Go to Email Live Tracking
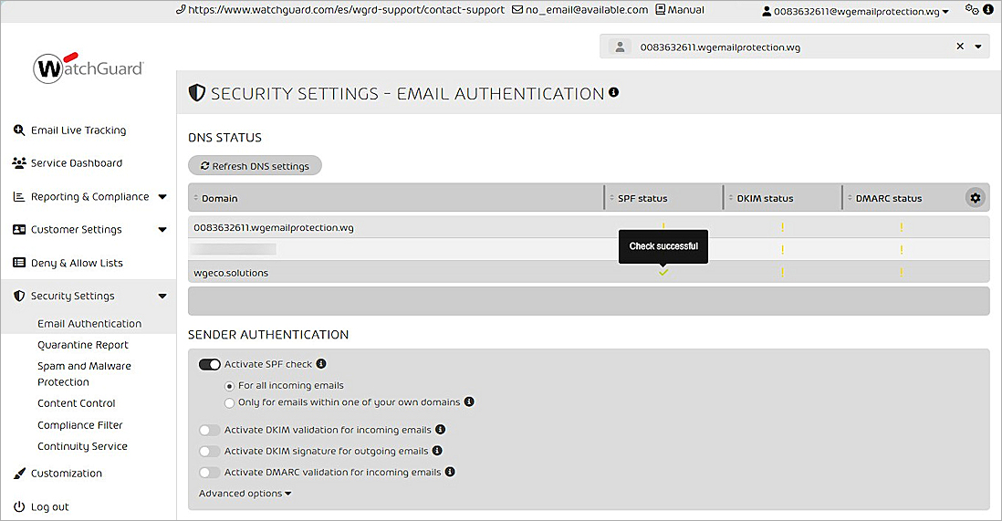Screen dimensions: 1002x521 [x=78, y=130]
